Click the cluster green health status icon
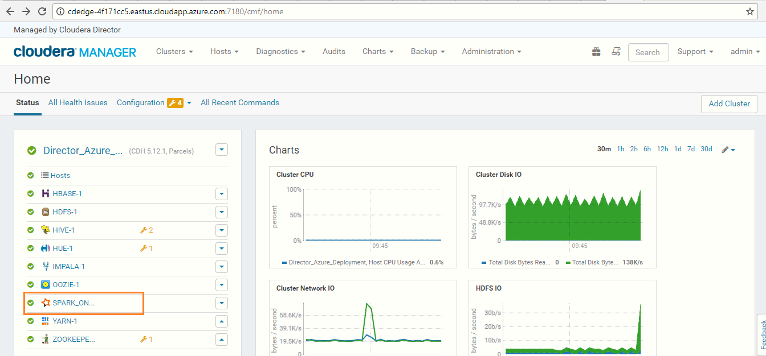This screenshot has height=356, width=766. pyautogui.click(x=32, y=151)
